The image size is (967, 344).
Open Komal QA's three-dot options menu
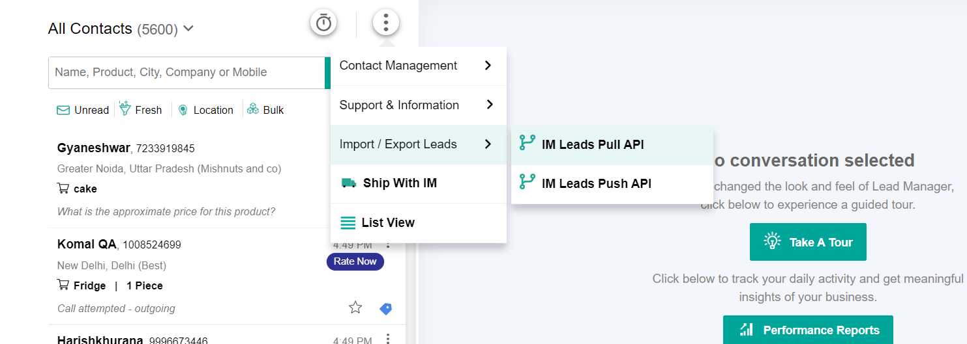pyautogui.click(x=388, y=245)
